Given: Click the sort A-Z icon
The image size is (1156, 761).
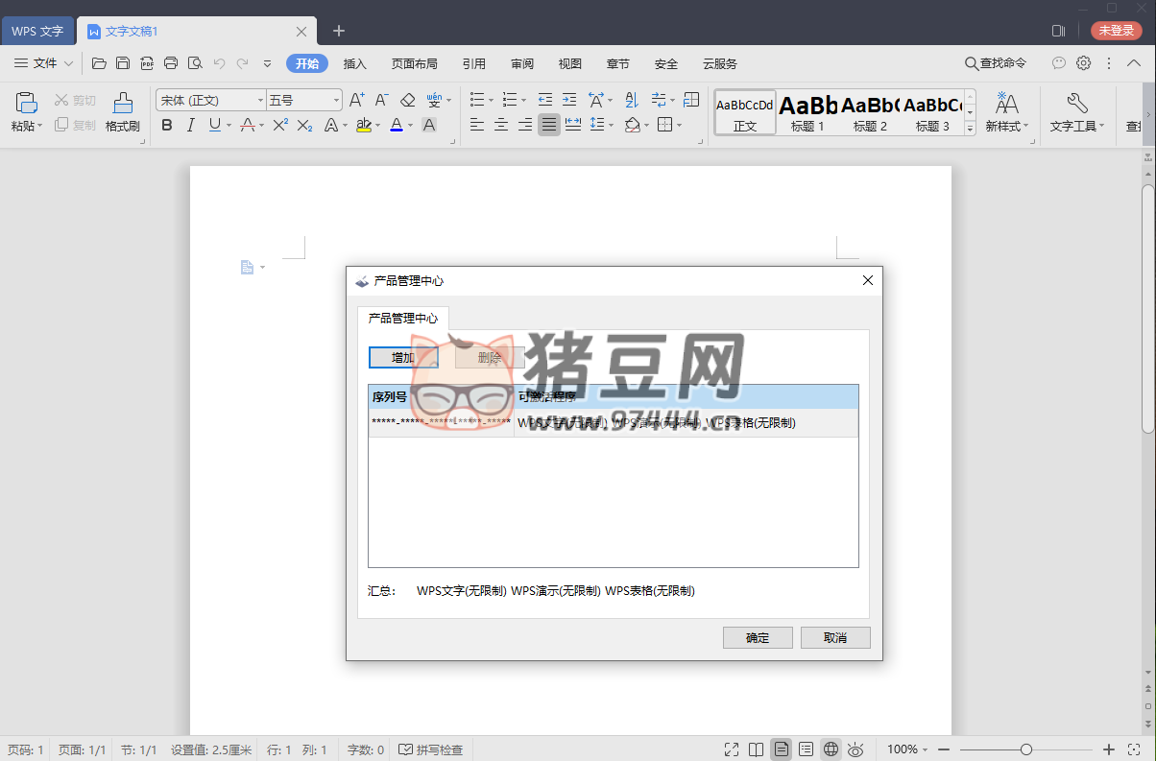Looking at the screenshot, I should tap(631, 100).
